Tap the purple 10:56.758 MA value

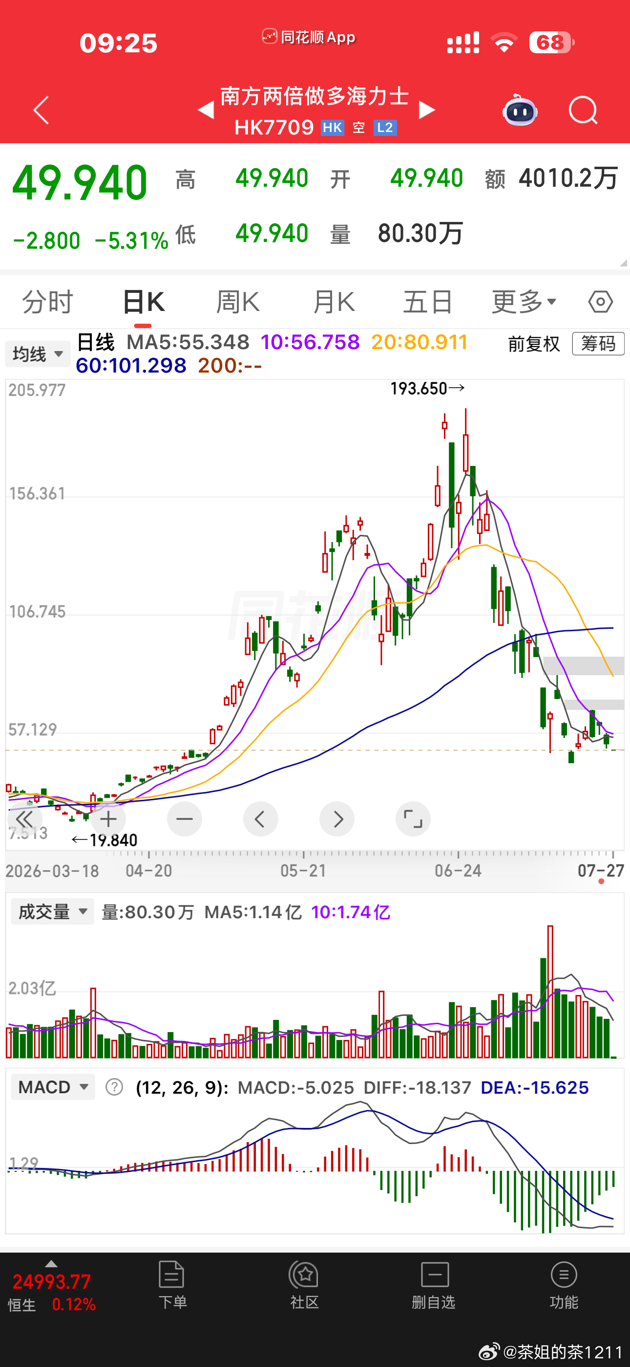pos(310,342)
